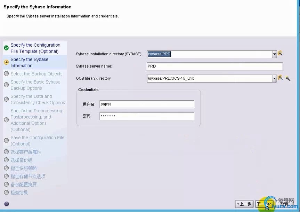Click the Specify the Sybase Information page heading
This screenshot has height=212, width=300.
[x=38, y=7]
